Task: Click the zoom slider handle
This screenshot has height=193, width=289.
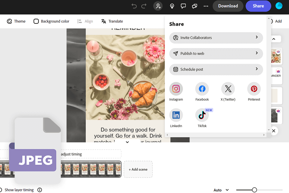Action: click(254, 190)
